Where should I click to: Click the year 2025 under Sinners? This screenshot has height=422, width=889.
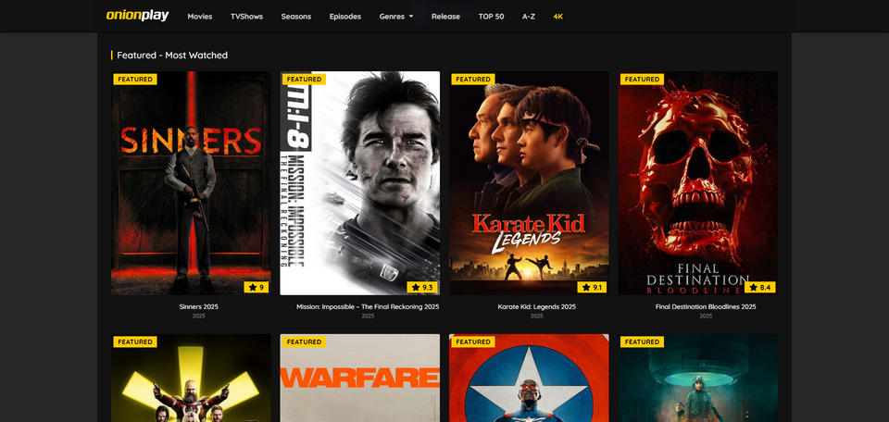pos(198,316)
